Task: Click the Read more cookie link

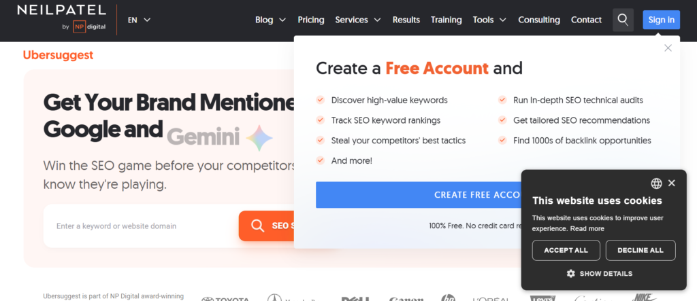Action: (587, 229)
